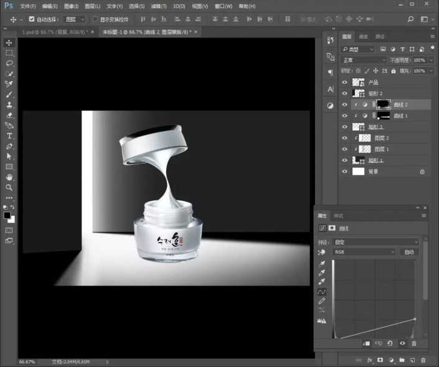The image size is (439, 367).
Task: Open the RGB channel dropdown
Action: point(366,252)
